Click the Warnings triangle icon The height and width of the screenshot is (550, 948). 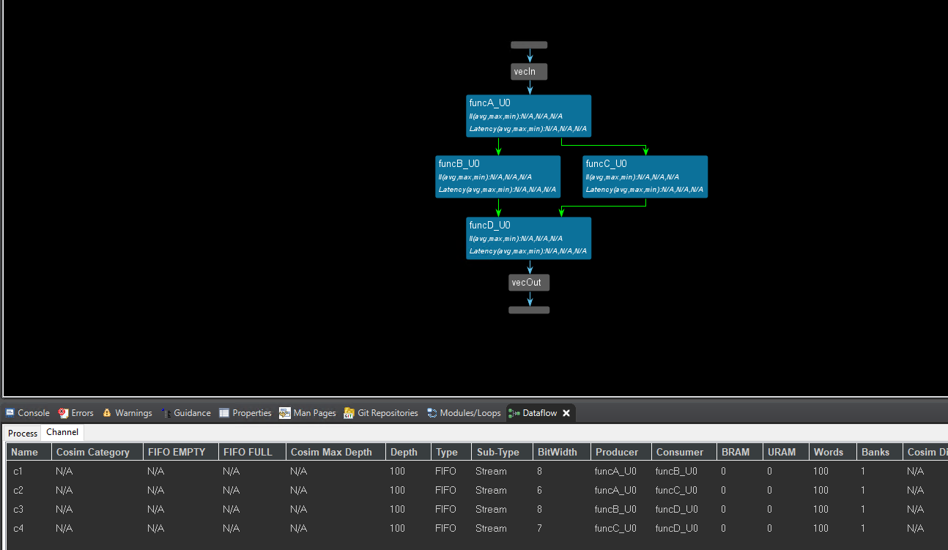[107, 413]
